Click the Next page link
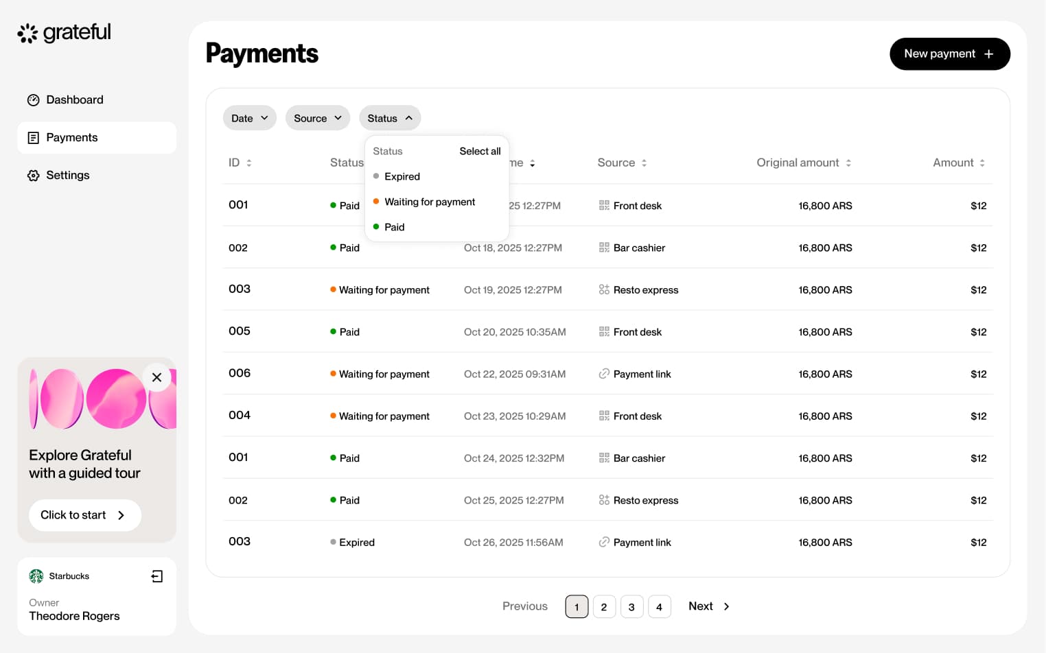 pyautogui.click(x=708, y=606)
